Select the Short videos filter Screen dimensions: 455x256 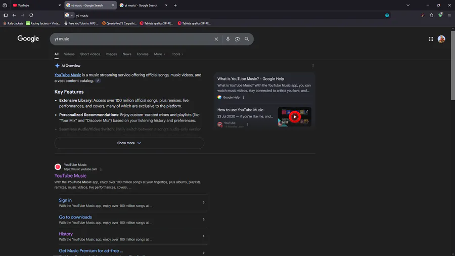[x=90, y=54]
